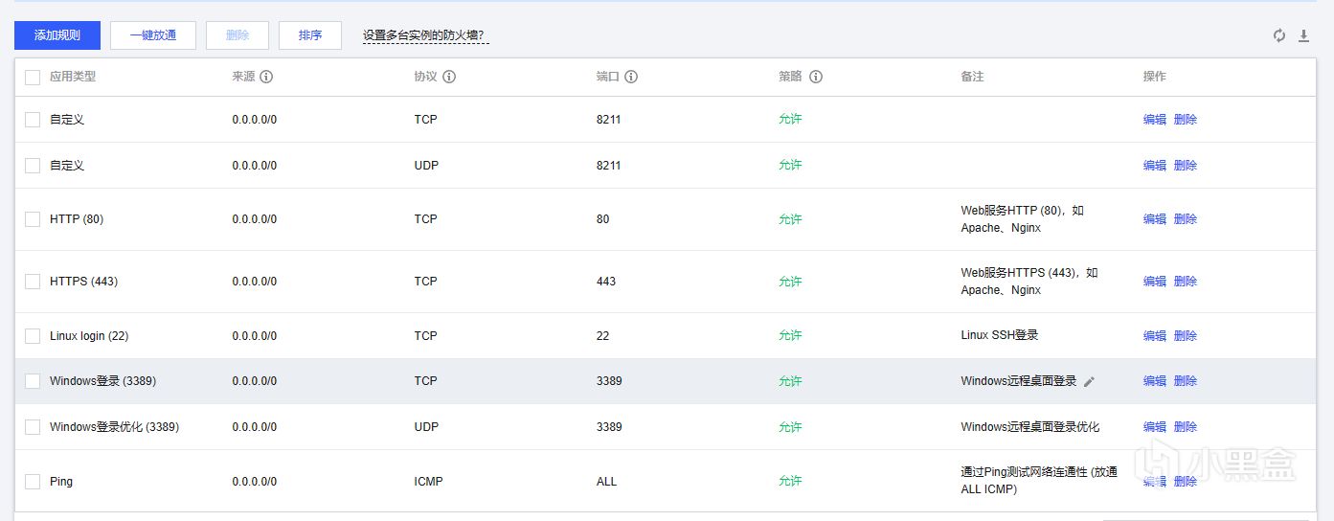This screenshot has width=1334, height=521.
Task: Click the 添加规则 button
Action: [57, 35]
